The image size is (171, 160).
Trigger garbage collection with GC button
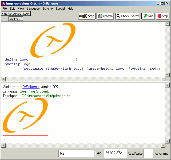99,153
